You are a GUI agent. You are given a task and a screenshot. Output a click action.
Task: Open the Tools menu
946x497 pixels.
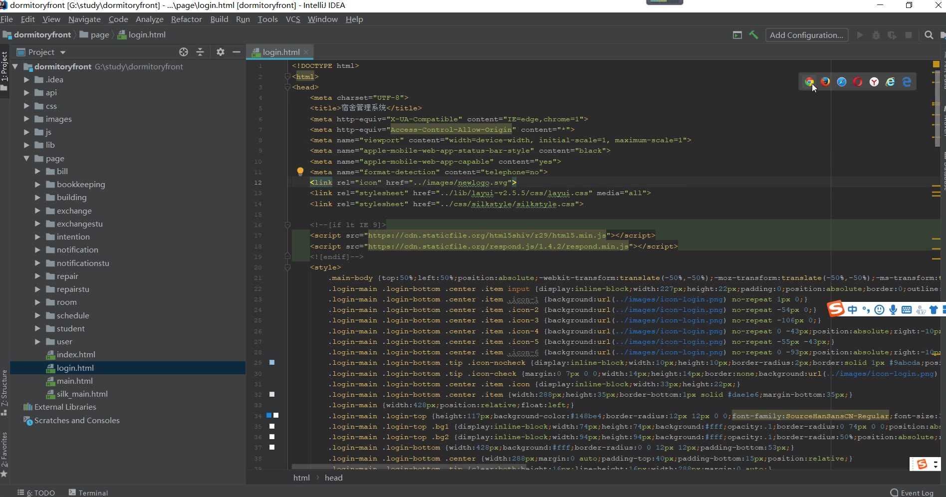(267, 19)
